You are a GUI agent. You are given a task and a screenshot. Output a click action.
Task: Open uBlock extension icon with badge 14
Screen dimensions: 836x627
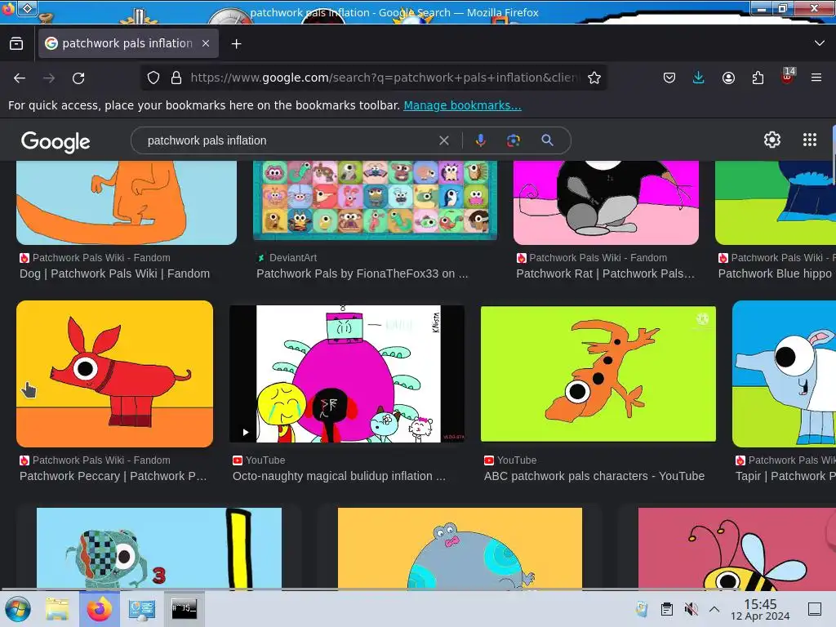click(788, 76)
